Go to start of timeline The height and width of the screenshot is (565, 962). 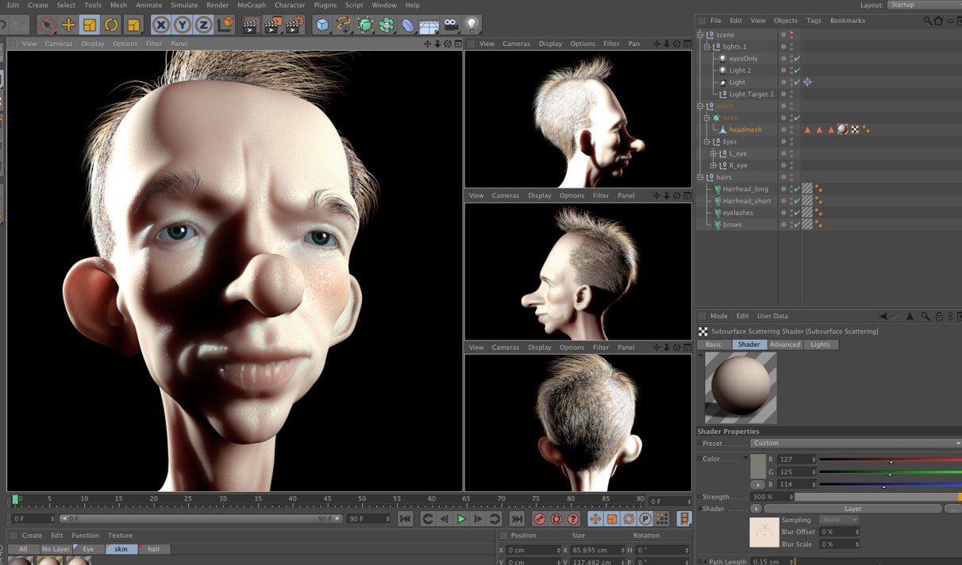click(406, 519)
